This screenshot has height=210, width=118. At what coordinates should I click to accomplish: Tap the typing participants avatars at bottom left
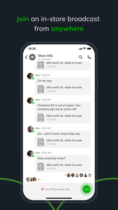click(31, 179)
